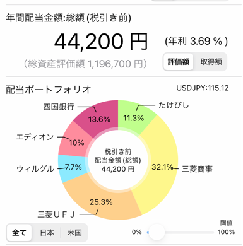
Task: Click the green たけびし 11.3% segment
Action: pos(134,117)
